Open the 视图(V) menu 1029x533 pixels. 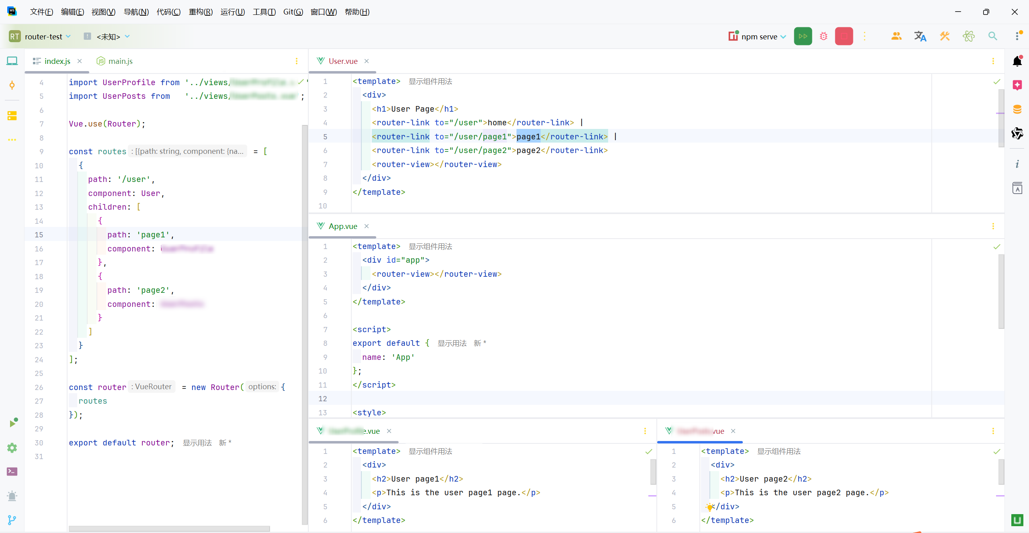pos(103,12)
